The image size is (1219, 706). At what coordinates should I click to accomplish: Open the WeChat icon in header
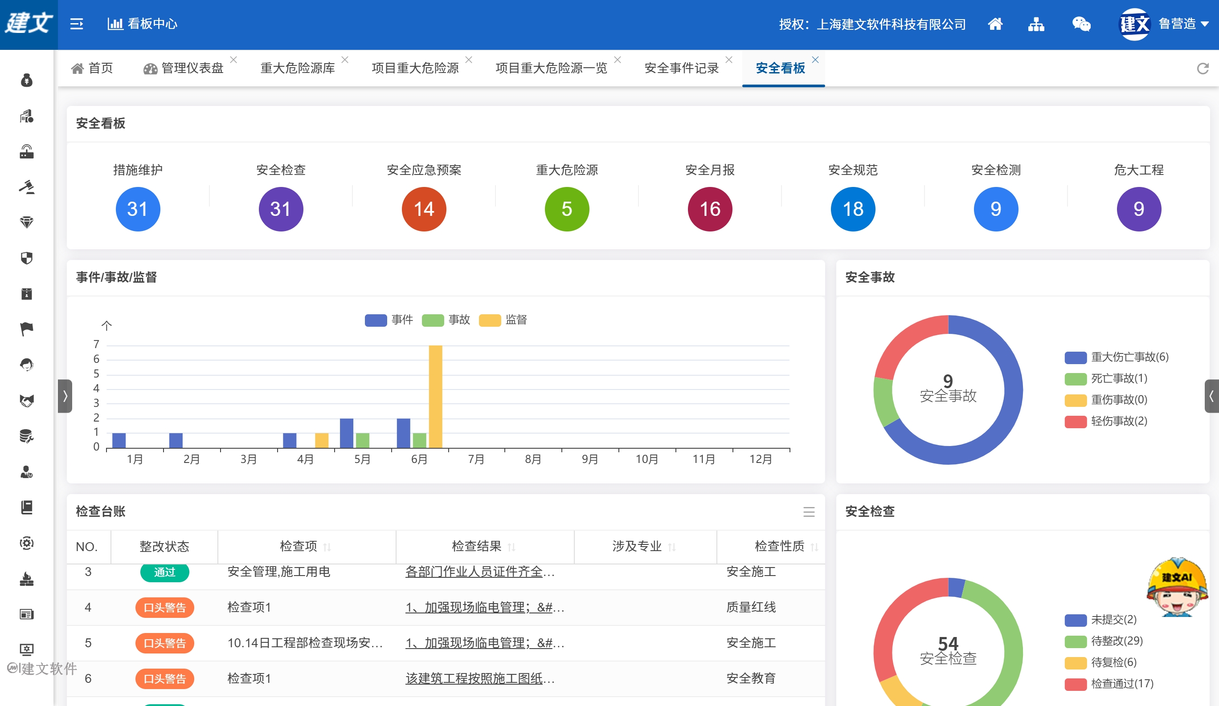[x=1081, y=24]
